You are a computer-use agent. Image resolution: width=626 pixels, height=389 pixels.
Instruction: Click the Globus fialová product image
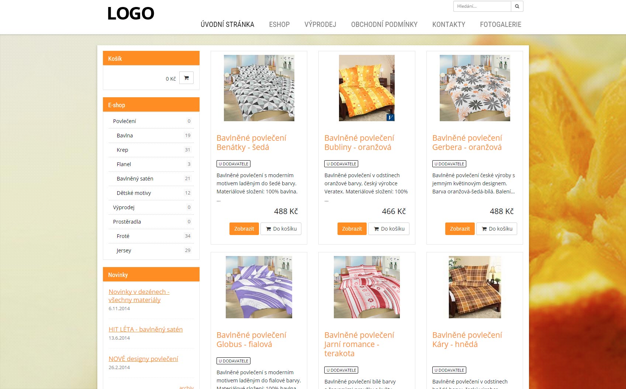[259, 287]
